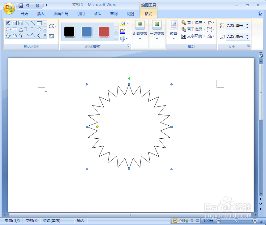266x225 pixels.
Task: Choose the oval shape
Action: point(8,29)
